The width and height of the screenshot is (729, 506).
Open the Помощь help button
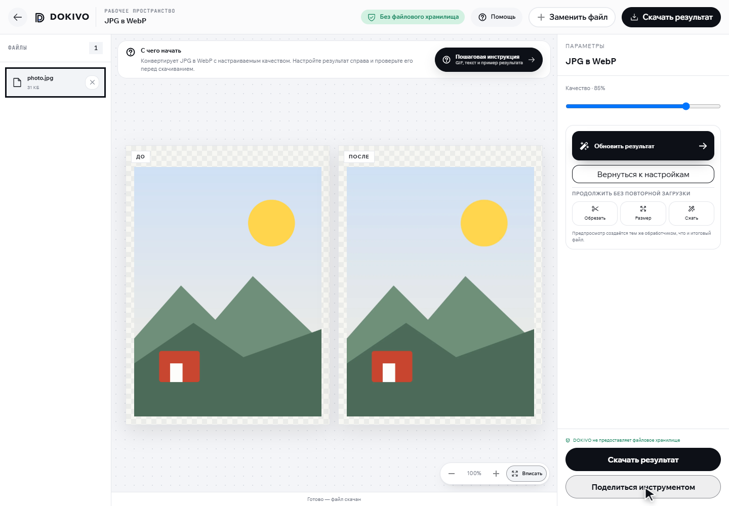[497, 17]
